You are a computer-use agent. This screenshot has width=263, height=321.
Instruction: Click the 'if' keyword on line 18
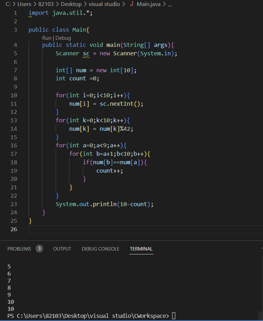(86, 162)
